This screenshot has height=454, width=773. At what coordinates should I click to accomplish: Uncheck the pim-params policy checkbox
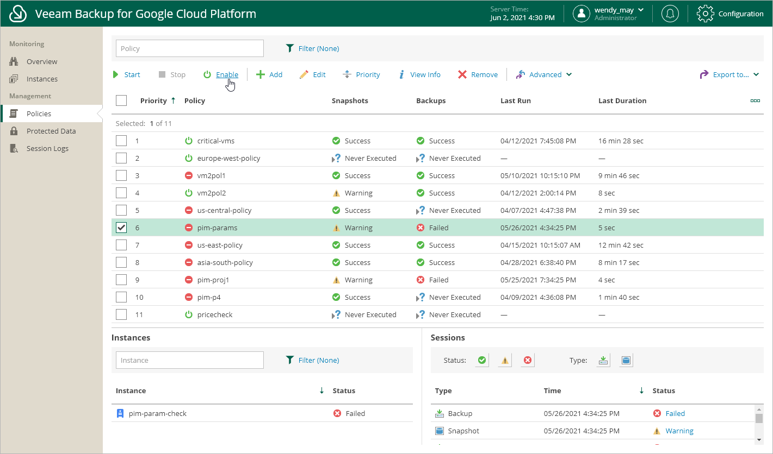pyautogui.click(x=121, y=228)
